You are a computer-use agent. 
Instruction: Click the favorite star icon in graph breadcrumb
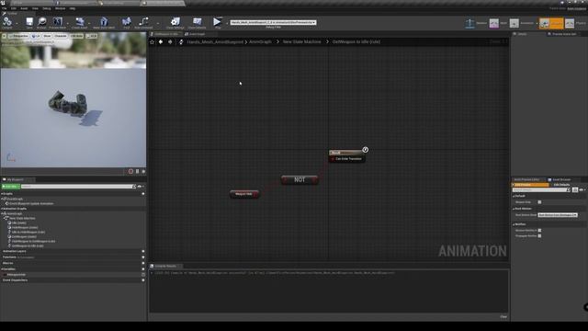pos(152,42)
